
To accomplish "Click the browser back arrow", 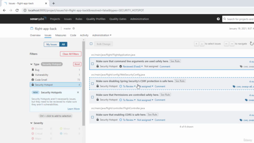I will pyautogui.click(x=4, y=10).
